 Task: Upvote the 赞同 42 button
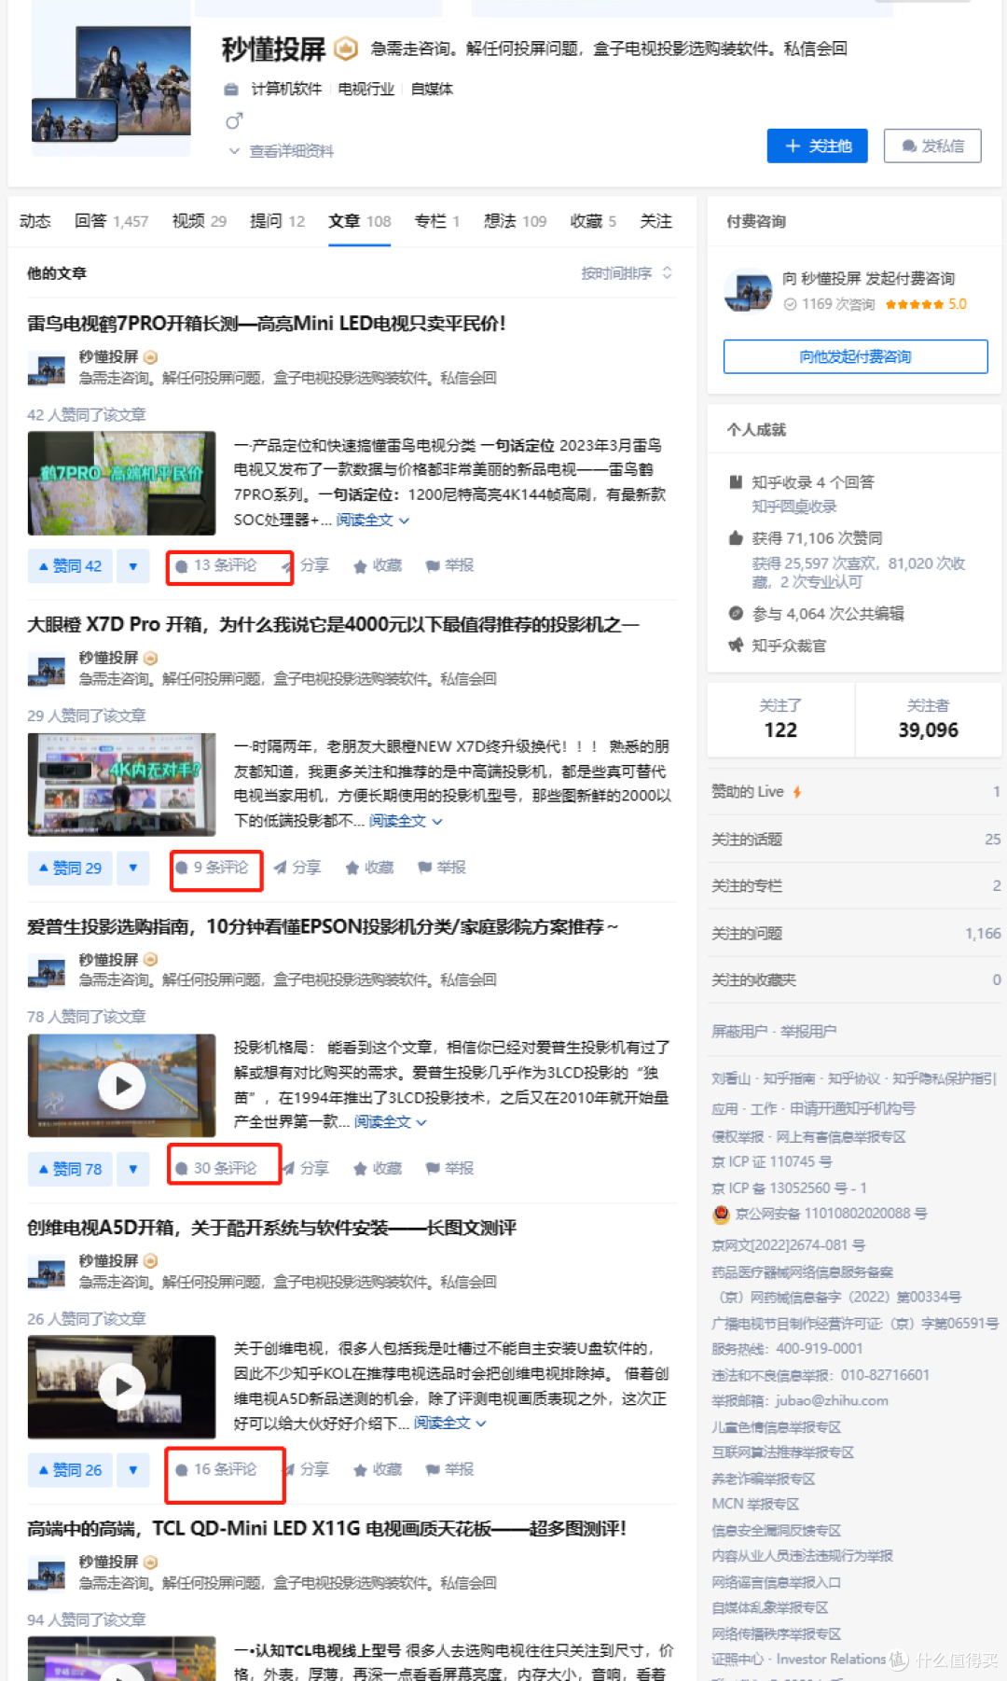point(70,565)
